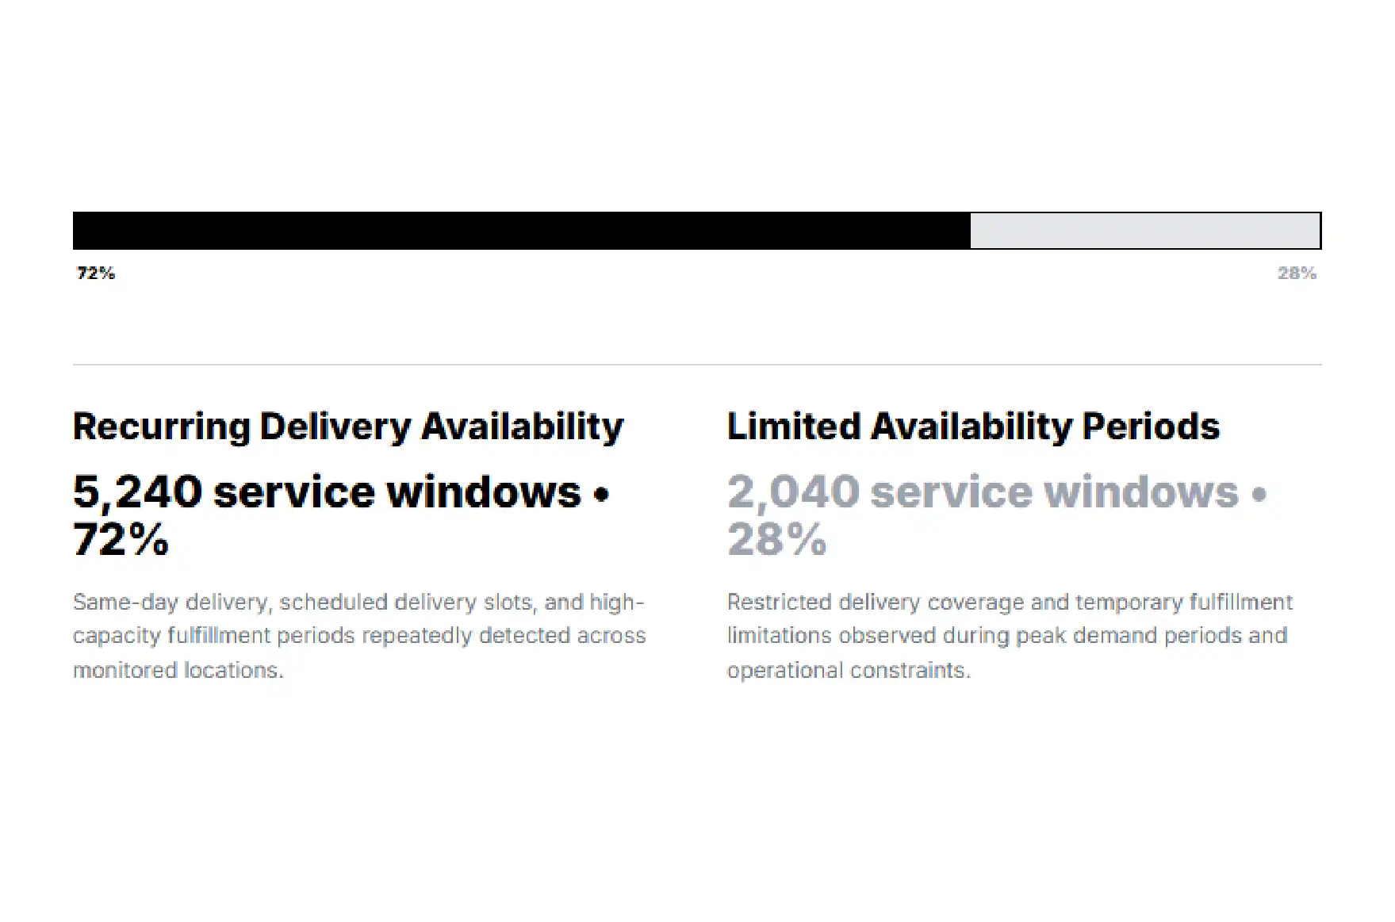The width and height of the screenshot is (1395, 922).
Task: Click the same-day delivery description text
Action: click(x=359, y=636)
